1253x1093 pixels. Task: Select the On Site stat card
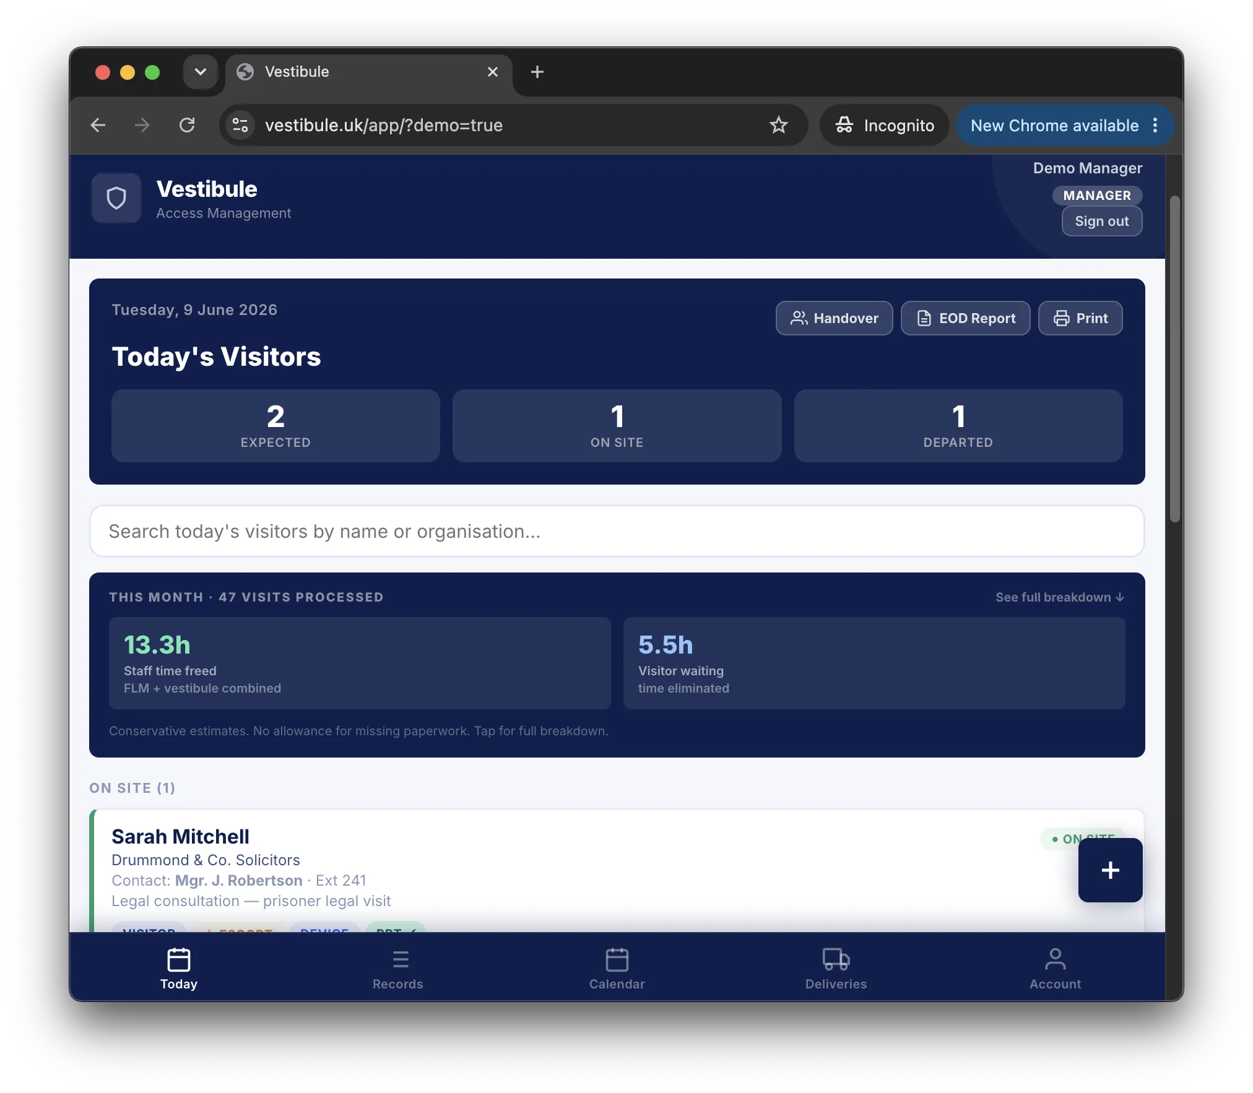coord(617,426)
